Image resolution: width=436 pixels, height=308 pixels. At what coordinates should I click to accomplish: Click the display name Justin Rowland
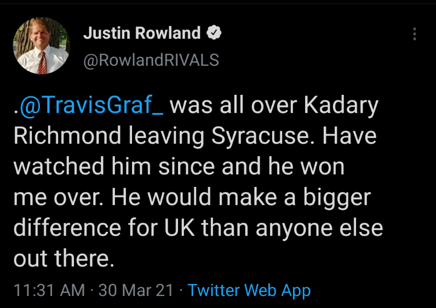click(142, 33)
